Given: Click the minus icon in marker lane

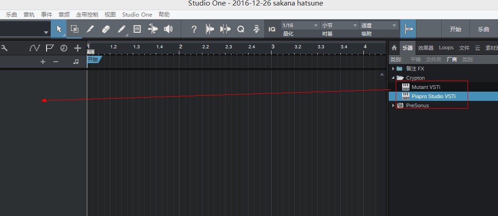Looking at the screenshot, I should click(56, 62).
